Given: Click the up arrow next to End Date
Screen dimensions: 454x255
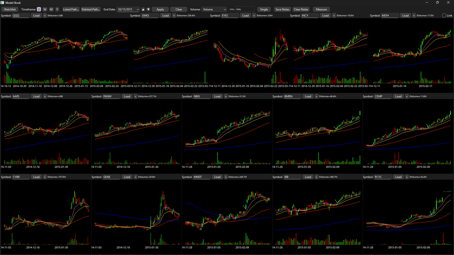Looking at the screenshot, I should click(143, 9).
